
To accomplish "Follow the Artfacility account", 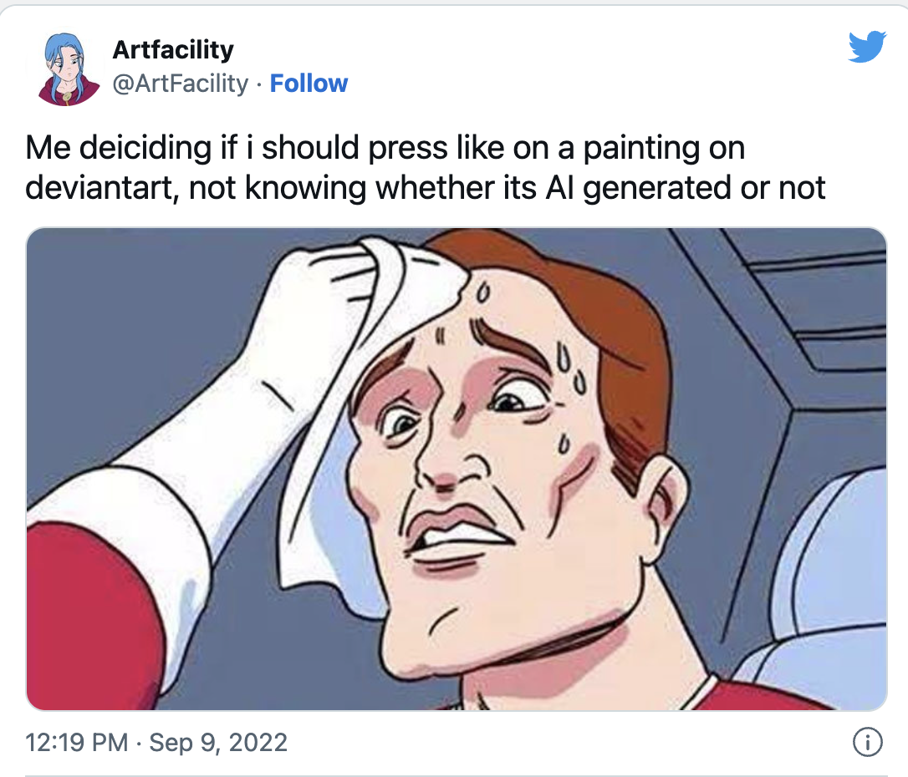I will [x=309, y=84].
